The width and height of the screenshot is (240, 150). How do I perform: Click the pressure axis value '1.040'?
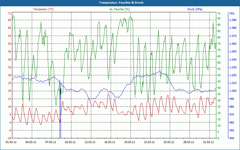233,59
